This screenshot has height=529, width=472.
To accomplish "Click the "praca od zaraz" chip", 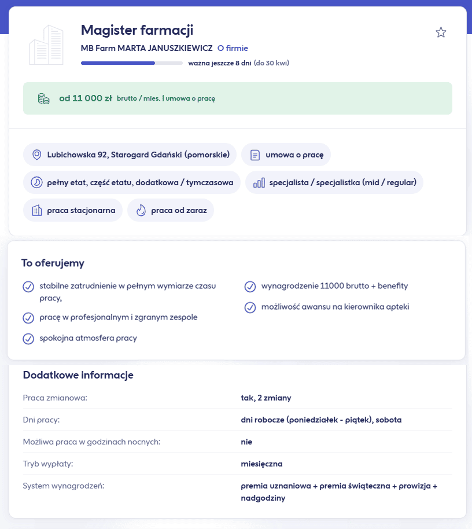I will pos(171,210).
